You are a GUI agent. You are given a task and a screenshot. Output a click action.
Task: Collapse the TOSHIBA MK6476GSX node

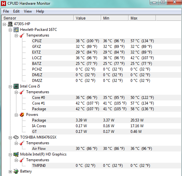pyautogui.click(x=10, y=138)
